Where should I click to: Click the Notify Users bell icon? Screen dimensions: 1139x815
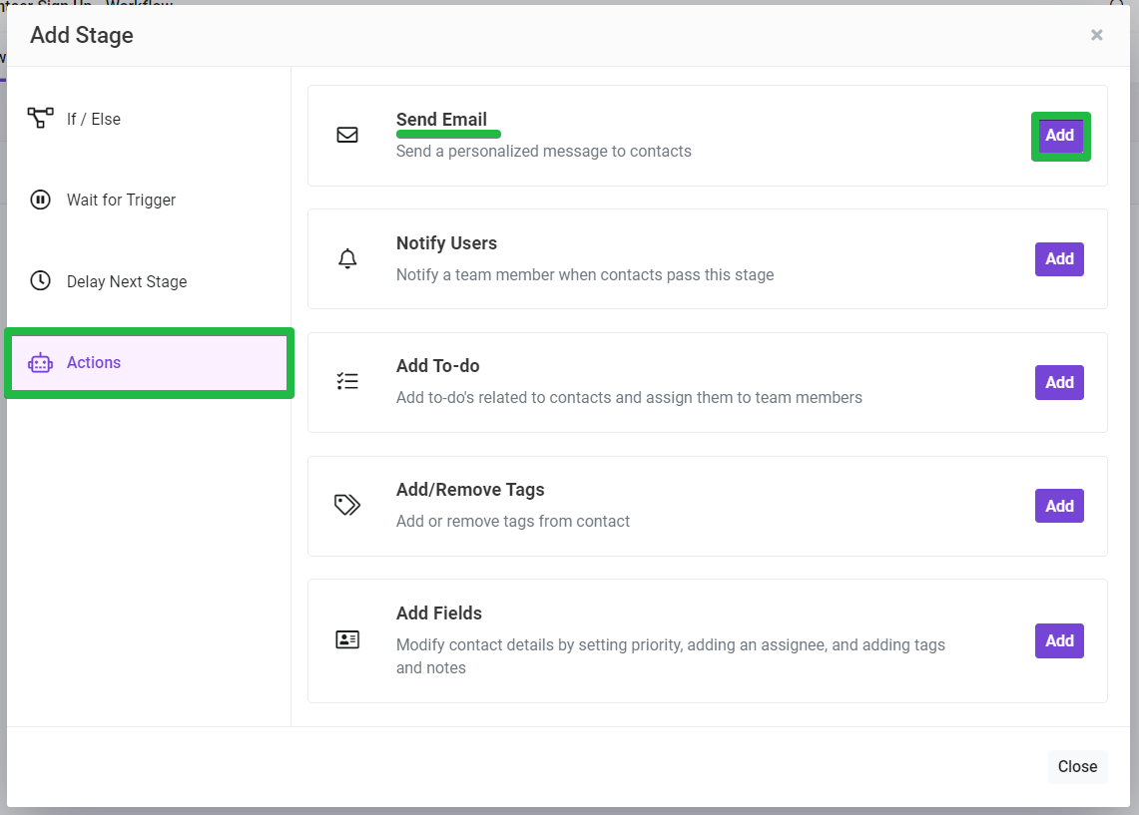(347, 258)
